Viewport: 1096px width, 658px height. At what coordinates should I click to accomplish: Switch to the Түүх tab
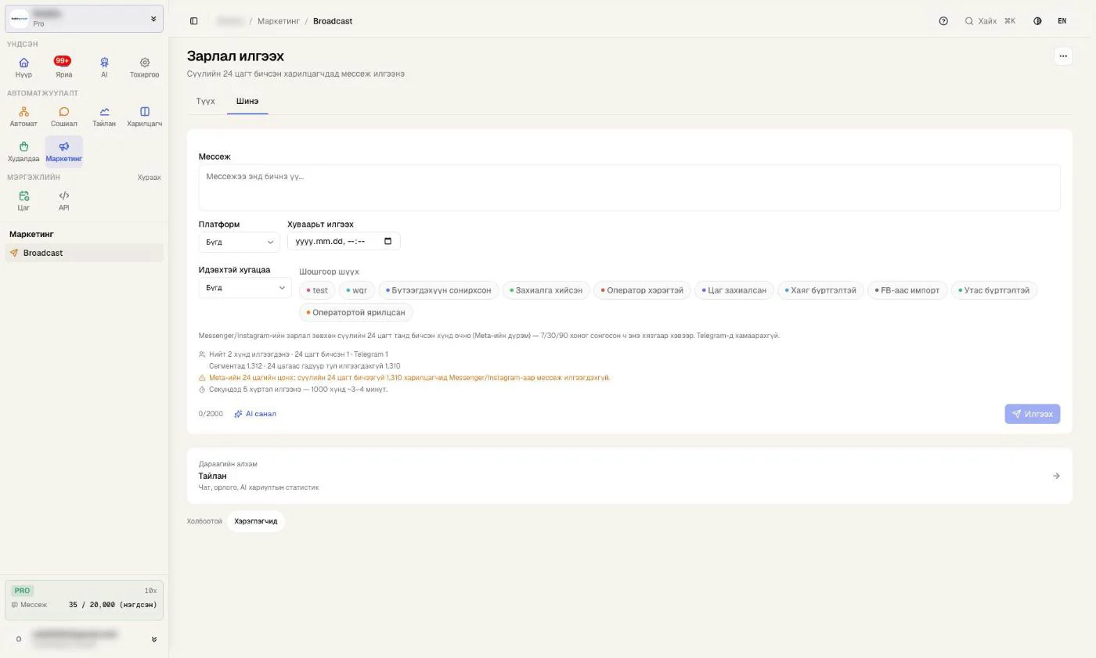(205, 101)
